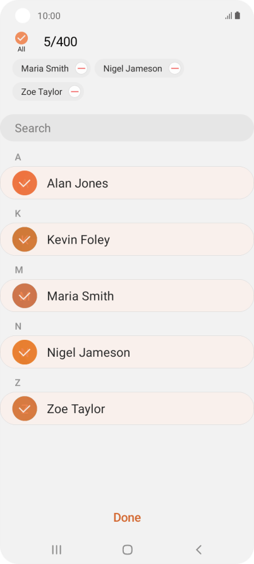Focus the Search contacts field
254x564 pixels.
[x=127, y=128]
